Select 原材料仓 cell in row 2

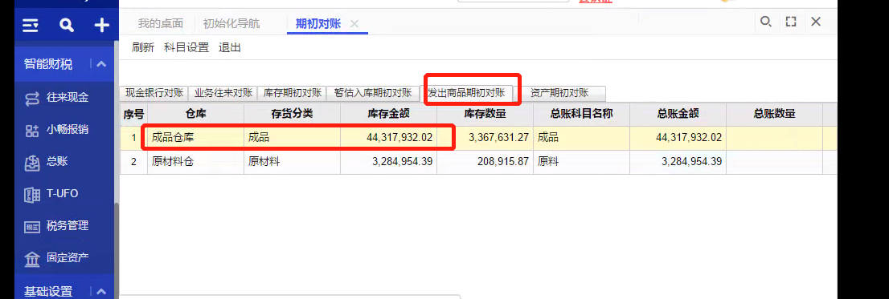pos(195,162)
